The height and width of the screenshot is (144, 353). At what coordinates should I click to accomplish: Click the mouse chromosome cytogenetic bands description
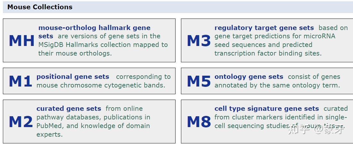(x=100, y=85)
